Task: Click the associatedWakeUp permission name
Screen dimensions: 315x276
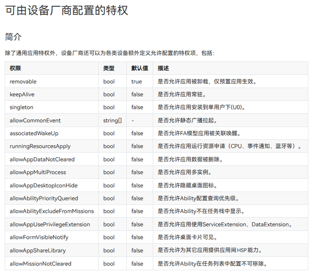Action: (35, 133)
